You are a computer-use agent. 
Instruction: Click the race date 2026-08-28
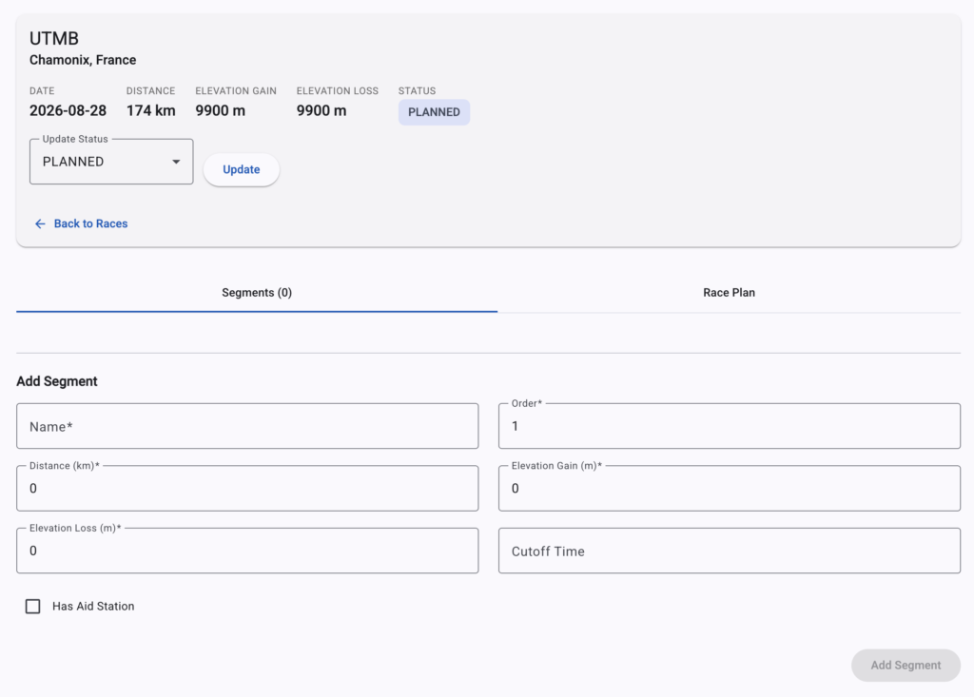[x=68, y=110]
